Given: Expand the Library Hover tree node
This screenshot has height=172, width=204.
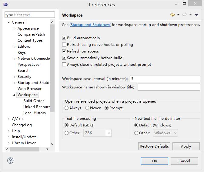Looking at the screenshot, I should click(x=8, y=143).
